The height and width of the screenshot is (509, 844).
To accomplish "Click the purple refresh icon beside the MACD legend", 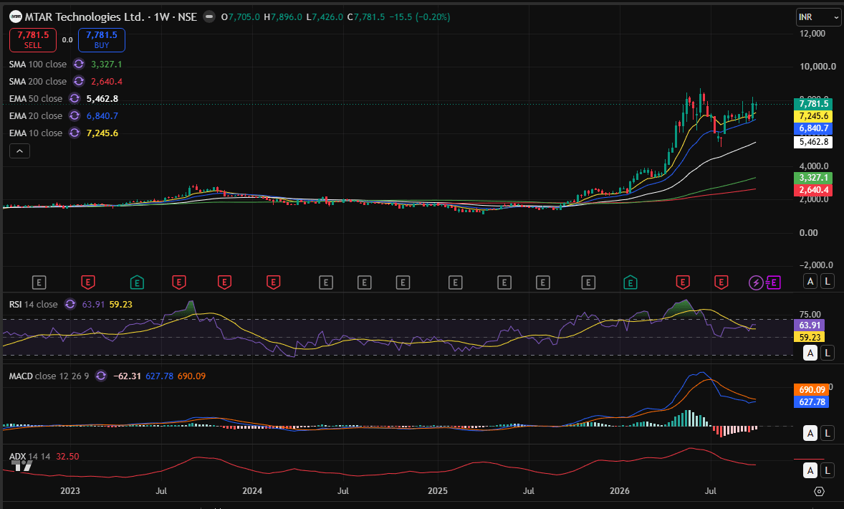I will pos(100,376).
